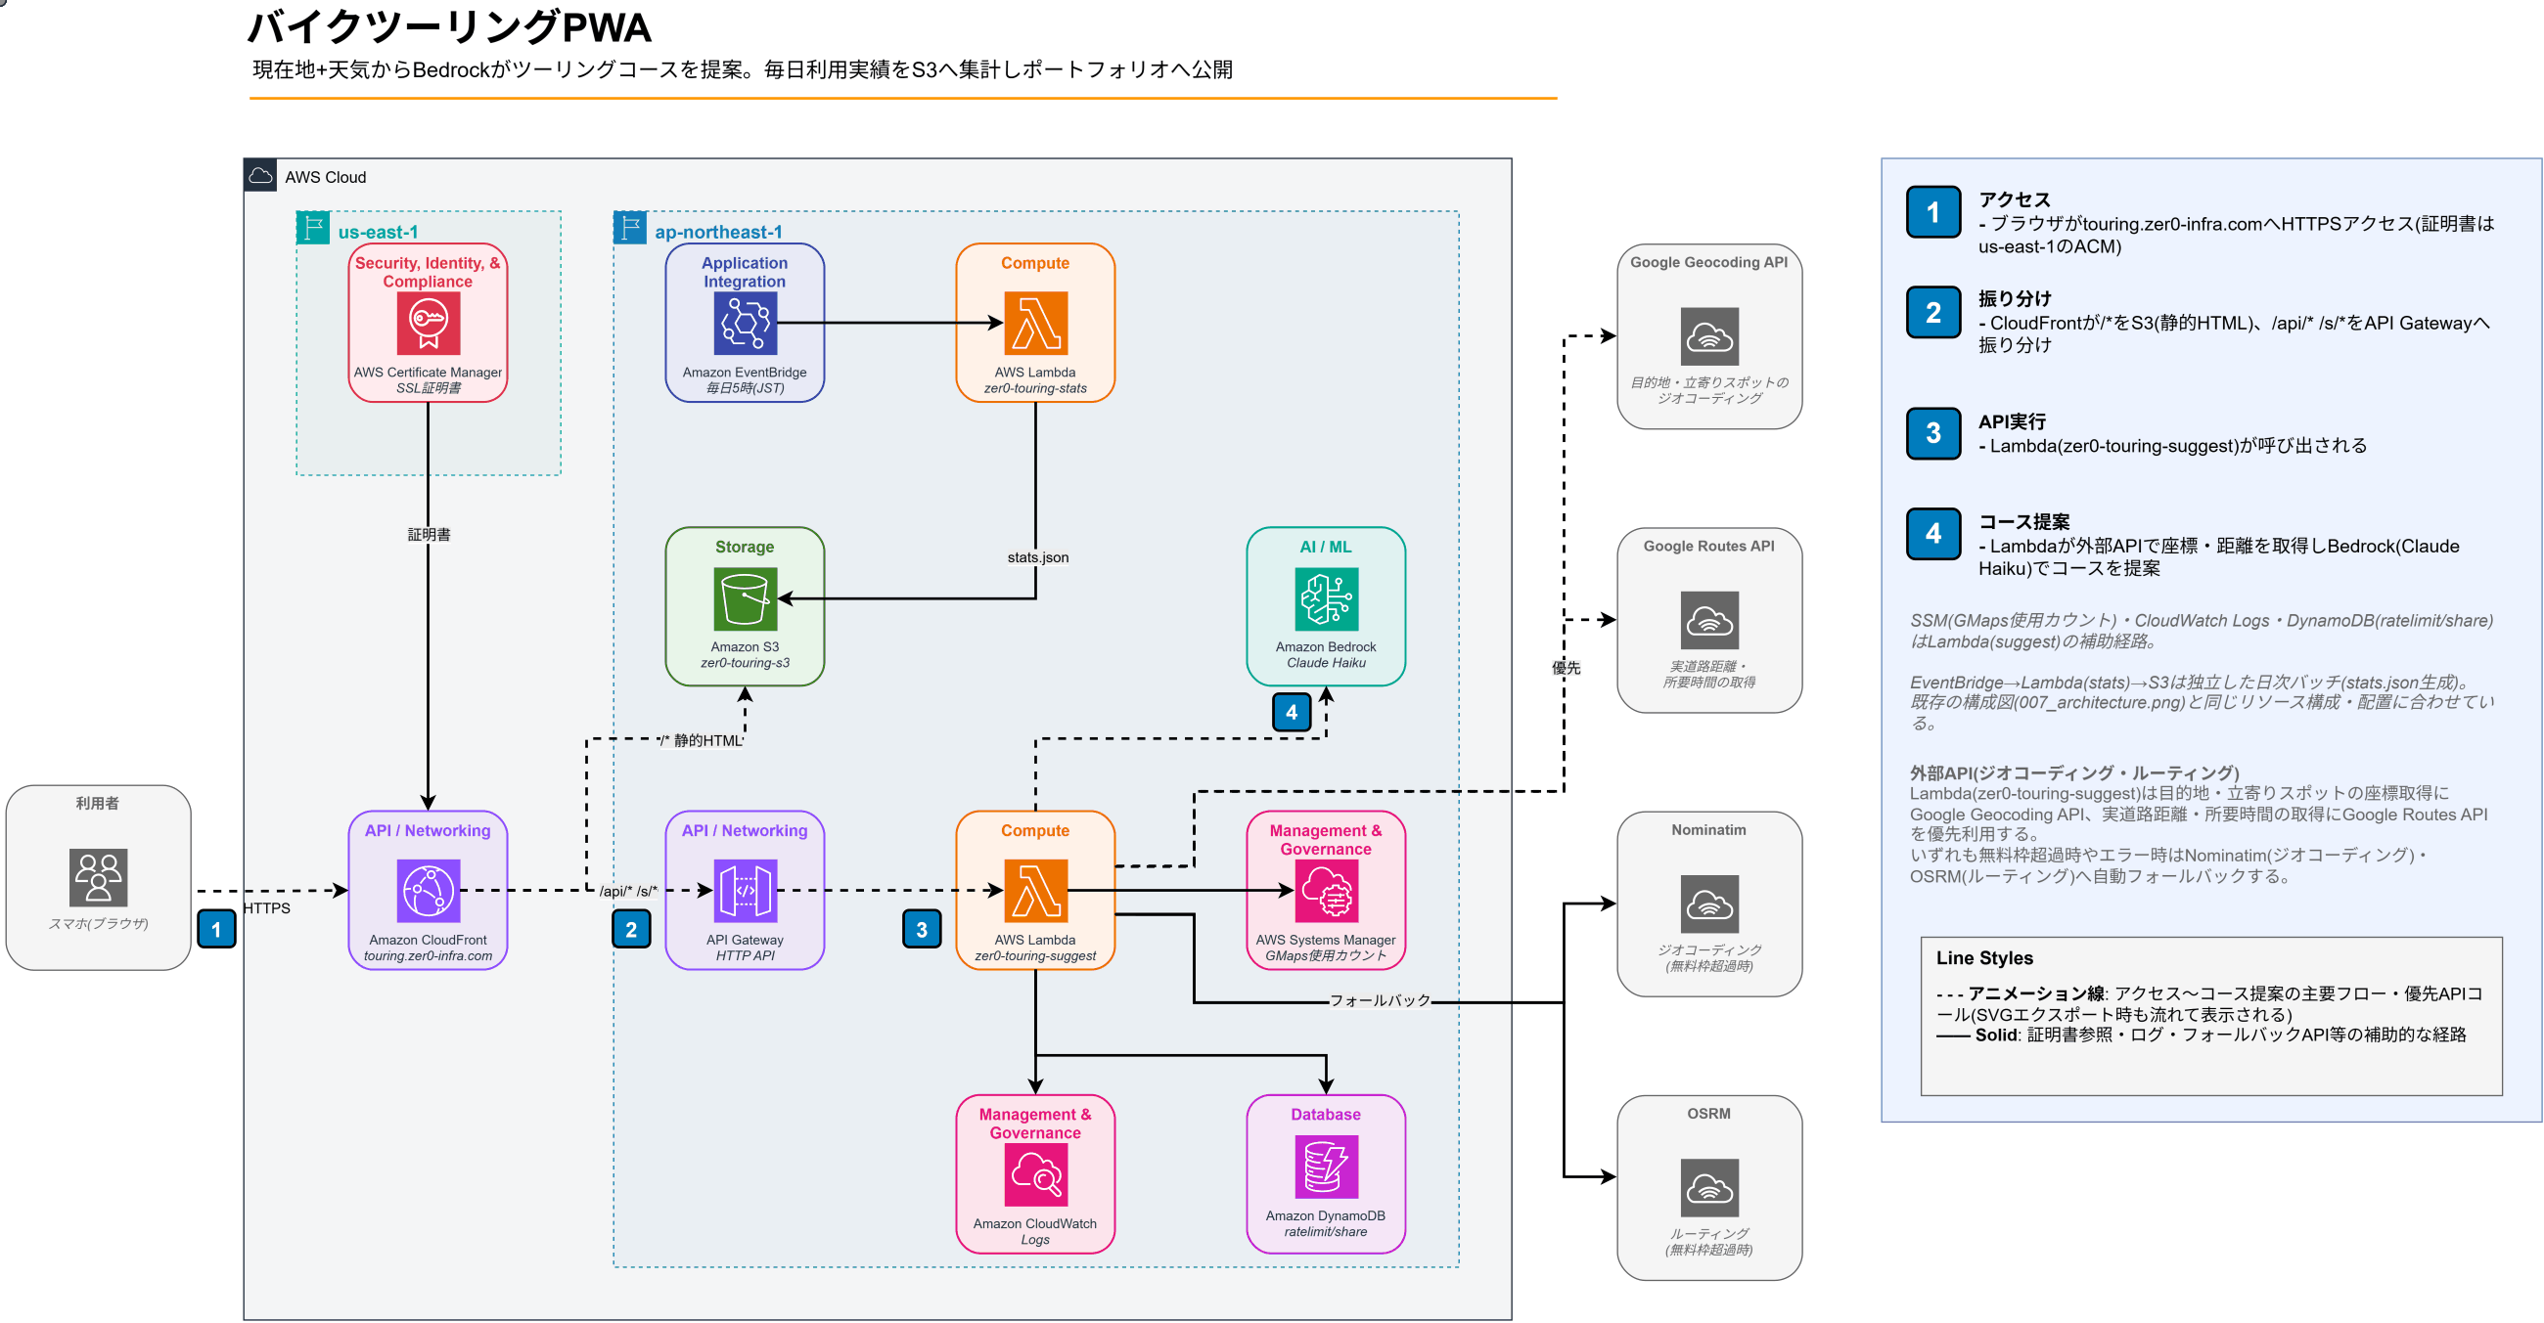Select the "Storage" heading above S3
2544x1323 pixels.
pyautogui.click(x=745, y=547)
